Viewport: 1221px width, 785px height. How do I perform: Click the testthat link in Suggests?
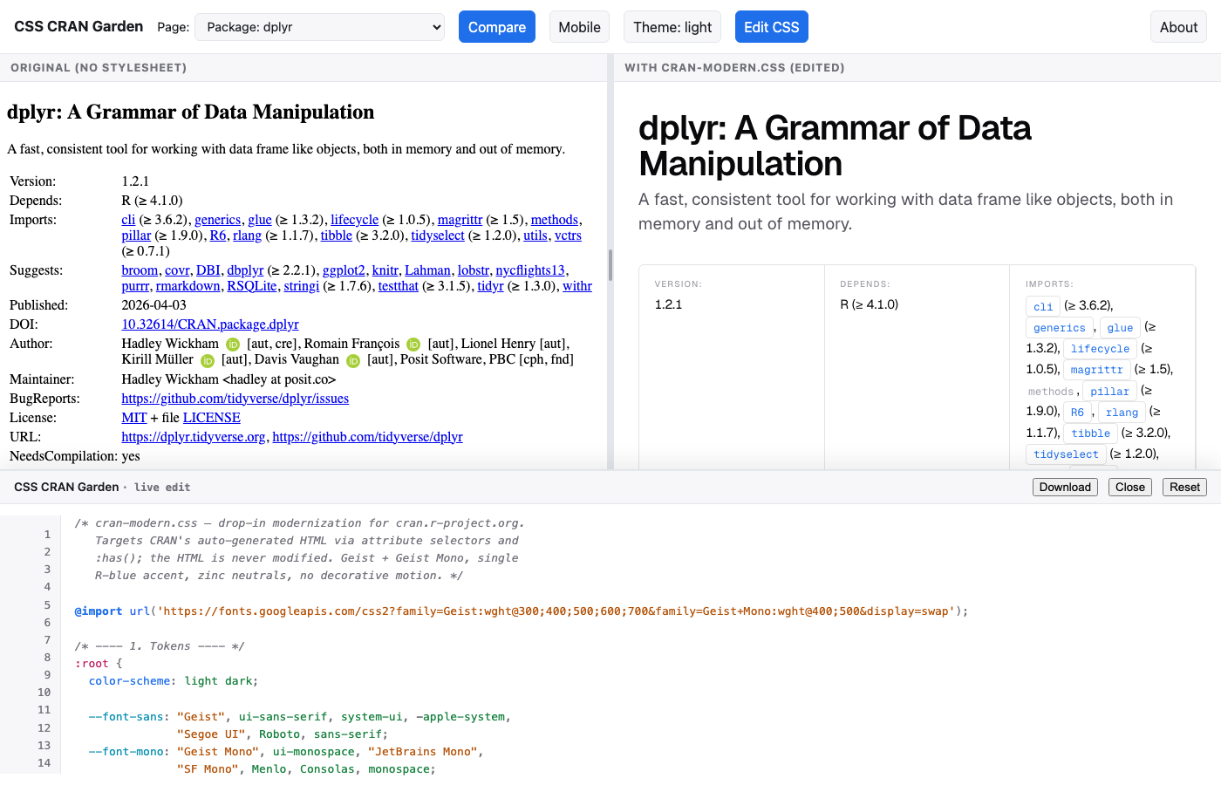(399, 286)
